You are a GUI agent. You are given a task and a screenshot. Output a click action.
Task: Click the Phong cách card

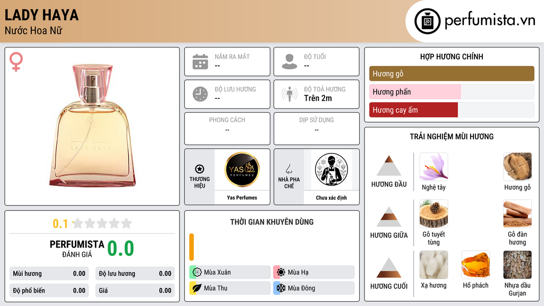(x=227, y=129)
